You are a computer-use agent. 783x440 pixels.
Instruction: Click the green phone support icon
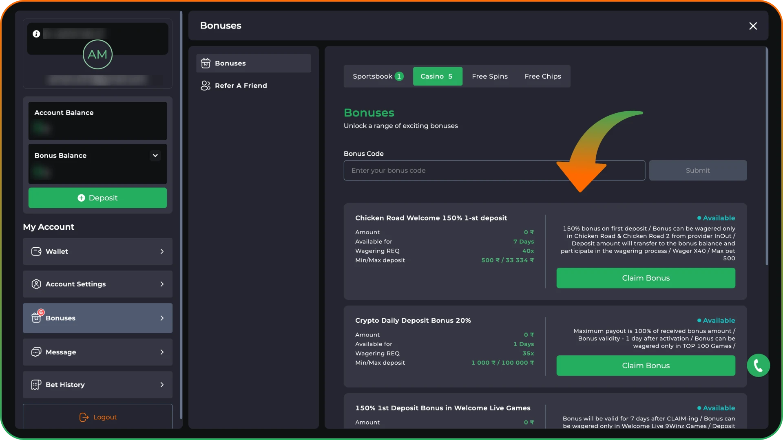[758, 365]
